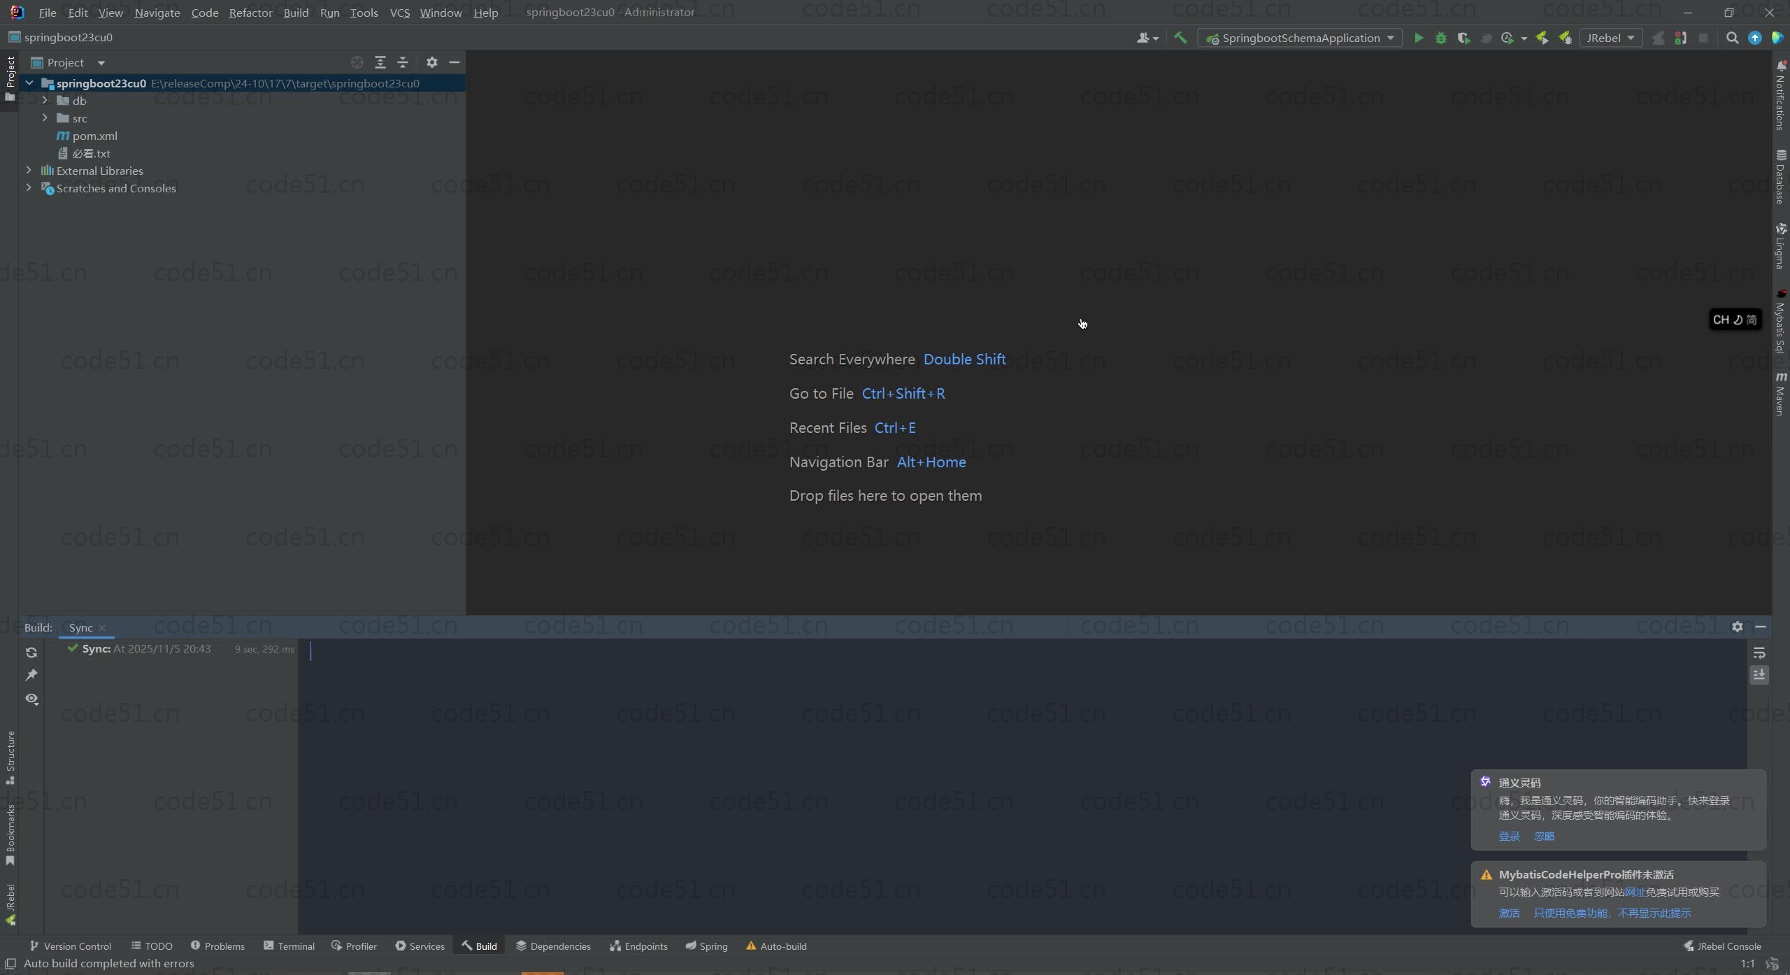1790x975 pixels.
Task: Open the Refactor menu
Action: [250, 13]
